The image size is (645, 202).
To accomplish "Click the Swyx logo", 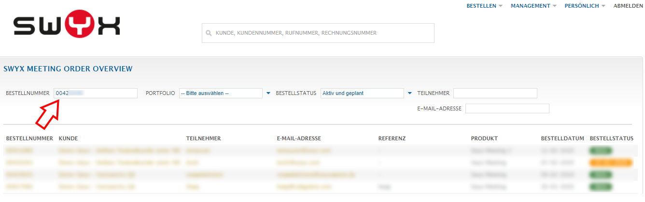I will click(67, 26).
